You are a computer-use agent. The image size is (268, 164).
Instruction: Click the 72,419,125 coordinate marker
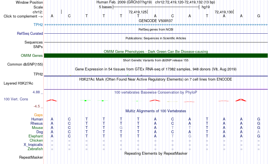click(138, 12)
